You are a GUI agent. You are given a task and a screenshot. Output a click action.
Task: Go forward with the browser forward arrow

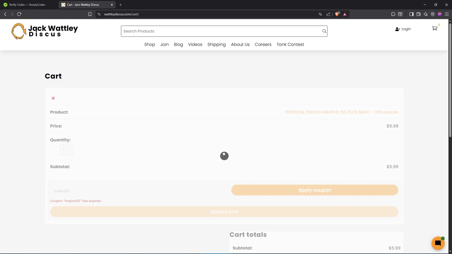tap(12, 14)
